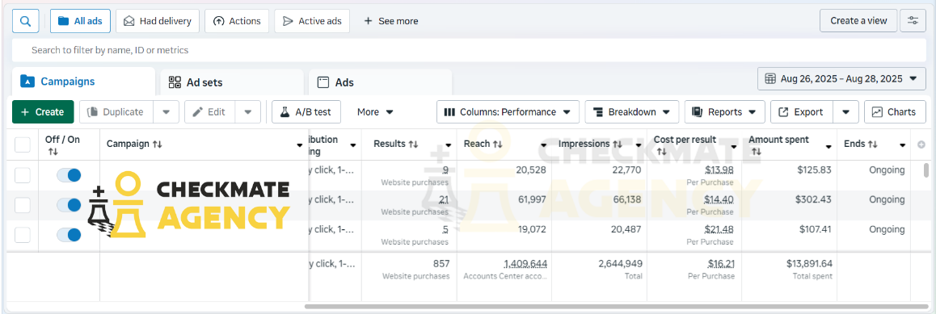The width and height of the screenshot is (936, 314).
Task: Switch to the Ads tab
Action: (380, 82)
